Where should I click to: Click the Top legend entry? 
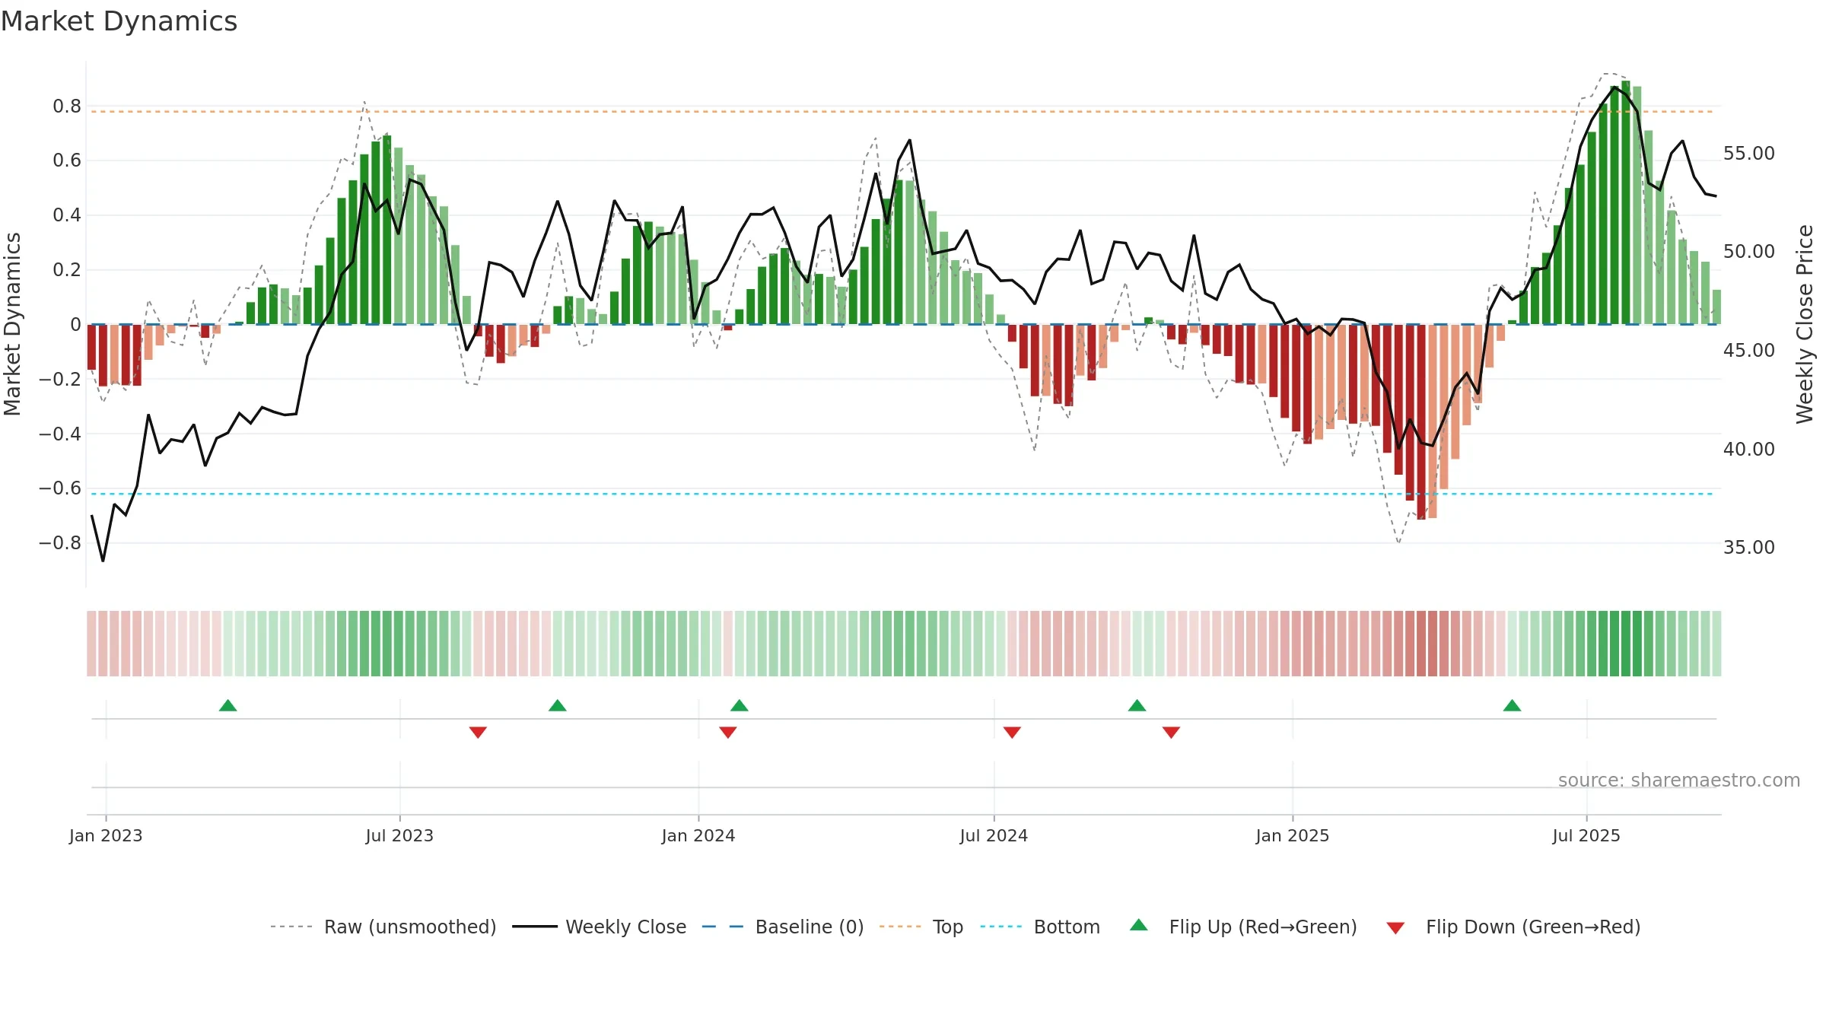[921, 927]
